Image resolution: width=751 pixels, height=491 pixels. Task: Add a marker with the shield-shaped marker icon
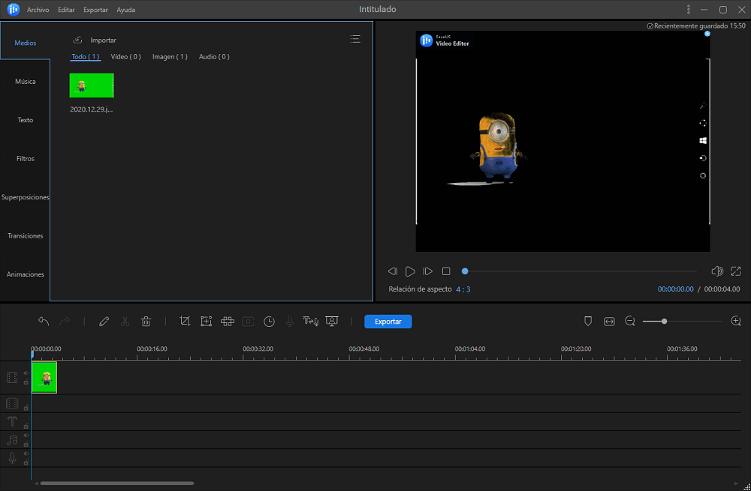click(588, 322)
